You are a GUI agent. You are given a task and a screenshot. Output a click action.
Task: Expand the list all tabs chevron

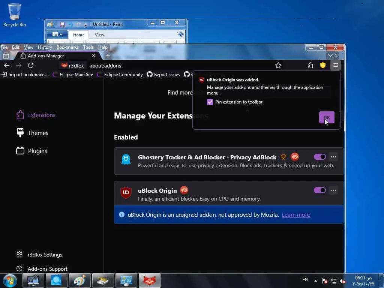[333, 55]
